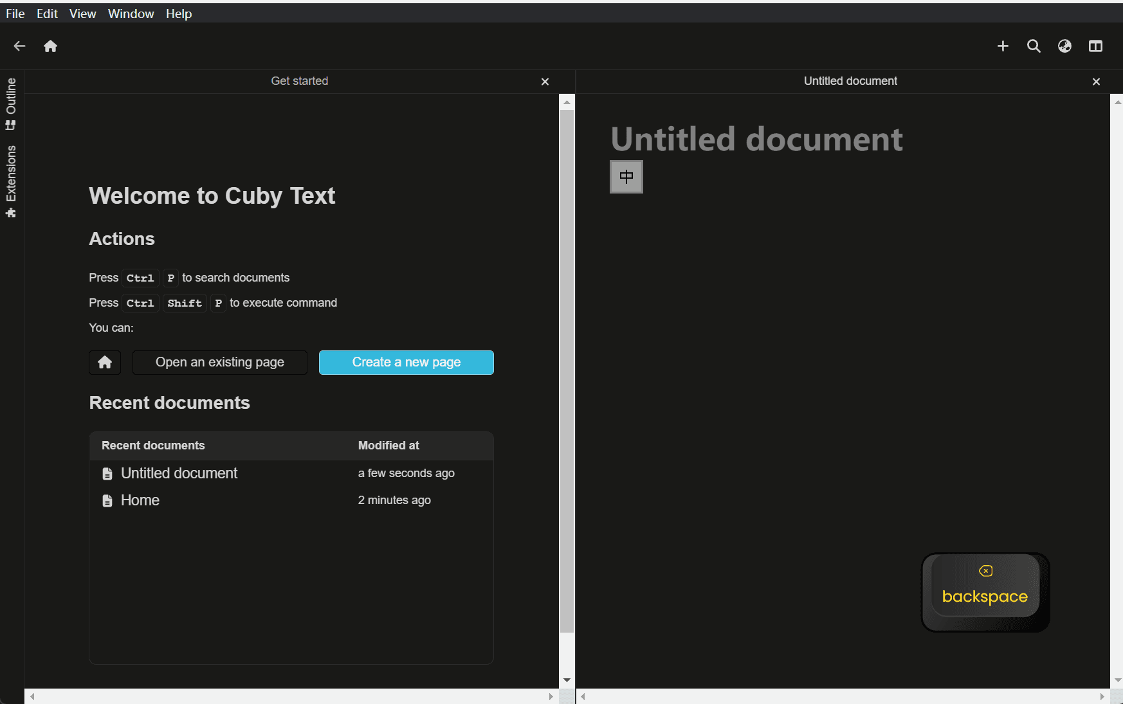
Task: Click right pane horizontal scroll left arrow
Action: click(x=583, y=696)
